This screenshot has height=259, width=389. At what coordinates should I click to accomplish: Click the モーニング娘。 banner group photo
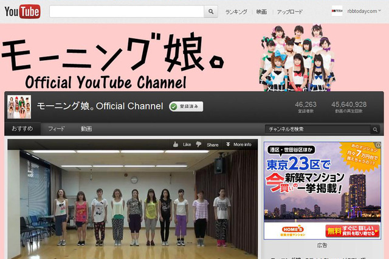point(298,58)
